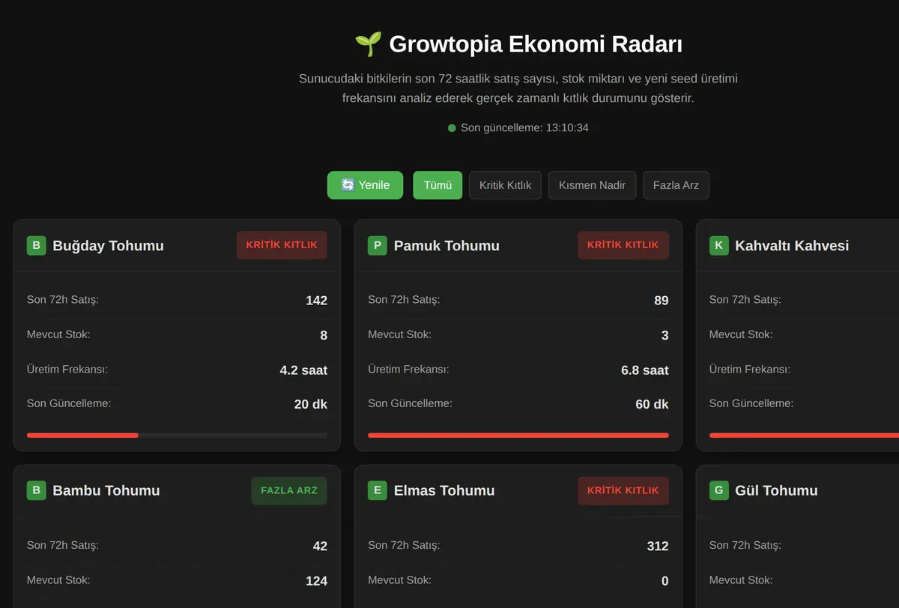Click the Bambu Tohumu card title
This screenshot has height=608, width=899.
pos(106,490)
